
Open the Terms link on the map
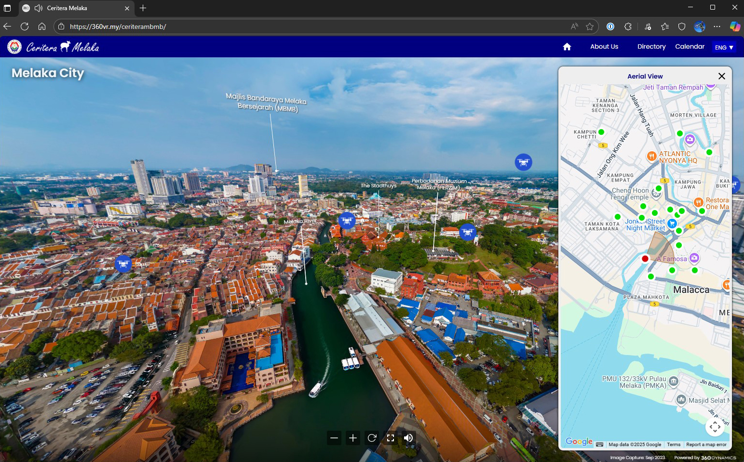(674, 444)
